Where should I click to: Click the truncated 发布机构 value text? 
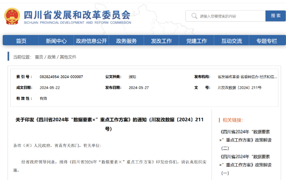pyautogui.click(x=247, y=77)
